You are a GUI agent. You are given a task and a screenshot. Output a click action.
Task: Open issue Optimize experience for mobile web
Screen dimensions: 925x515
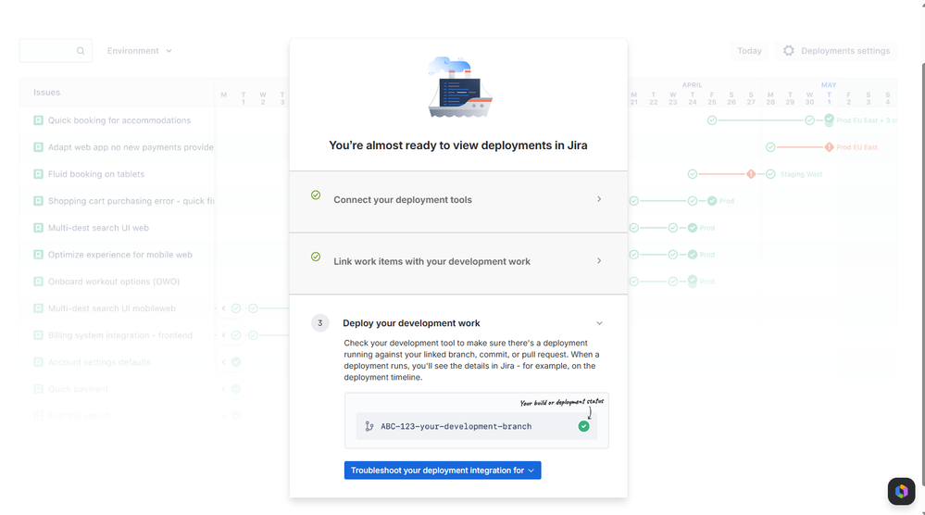(120, 255)
